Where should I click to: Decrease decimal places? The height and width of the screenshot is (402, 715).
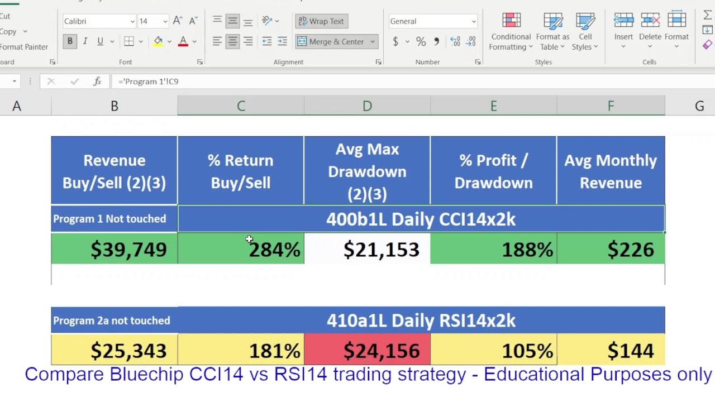pyautogui.click(x=471, y=41)
